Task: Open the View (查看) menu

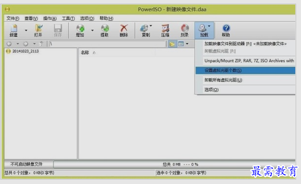Action: click(x=31, y=18)
